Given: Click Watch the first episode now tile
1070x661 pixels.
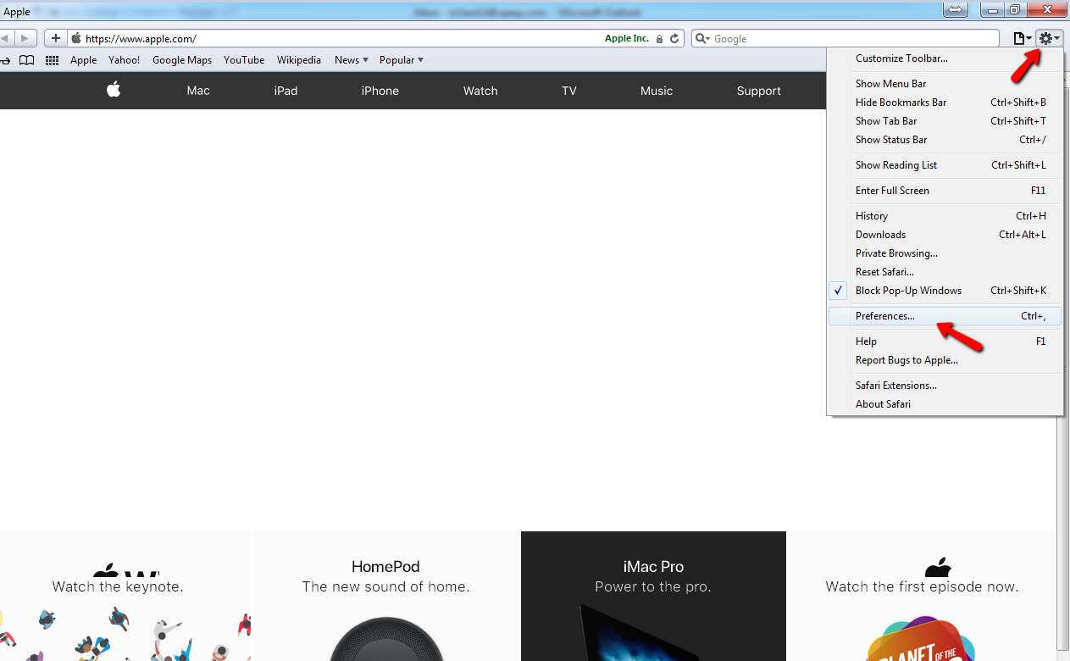Looking at the screenshot, I should click(922, 596).
